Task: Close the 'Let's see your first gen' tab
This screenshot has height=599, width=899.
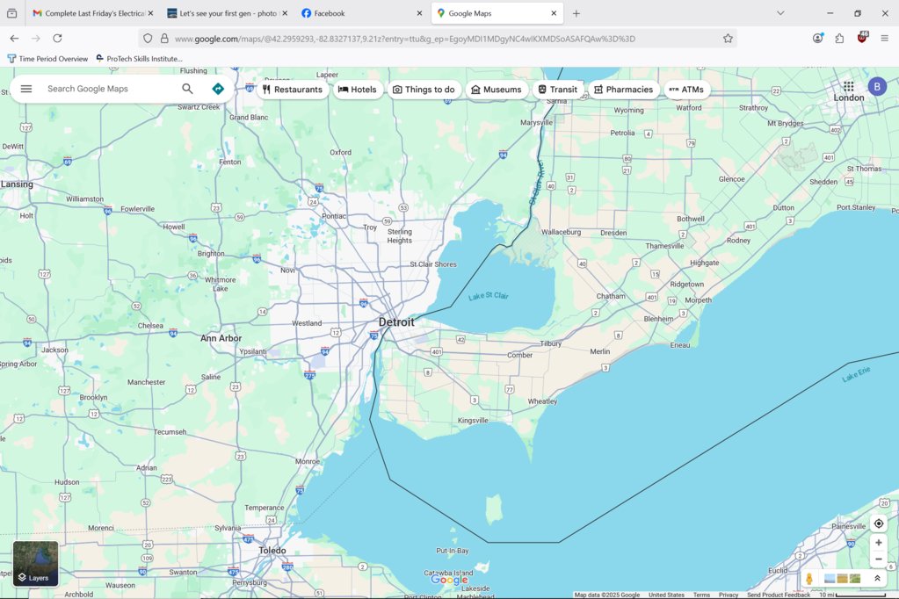Action: click(285, 13)
